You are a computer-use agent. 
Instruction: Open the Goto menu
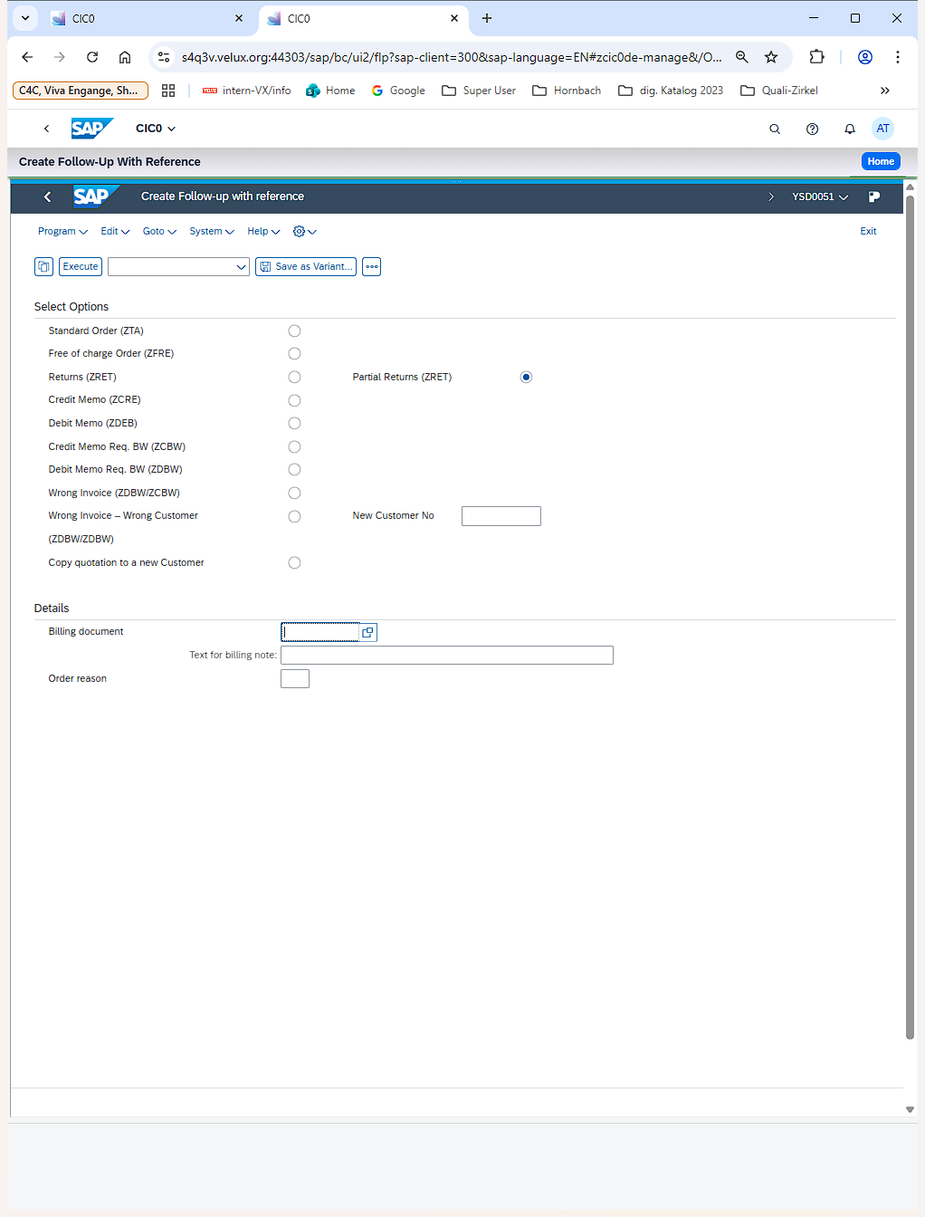point(159,232)
